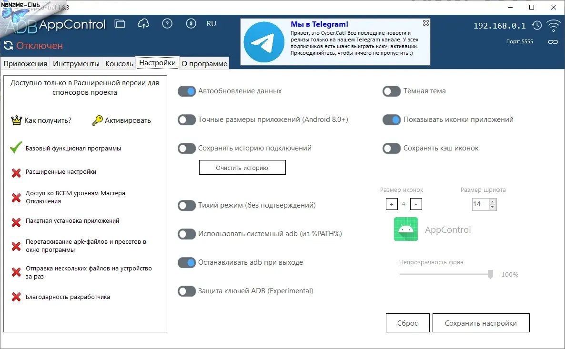Close the Telegram banner
Viewport: 565px width, 349px height.
tap(425, 23)
